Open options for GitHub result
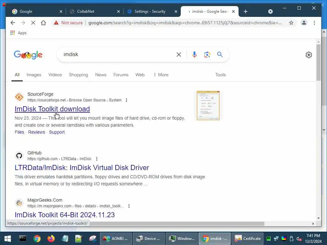 (96, 159)
